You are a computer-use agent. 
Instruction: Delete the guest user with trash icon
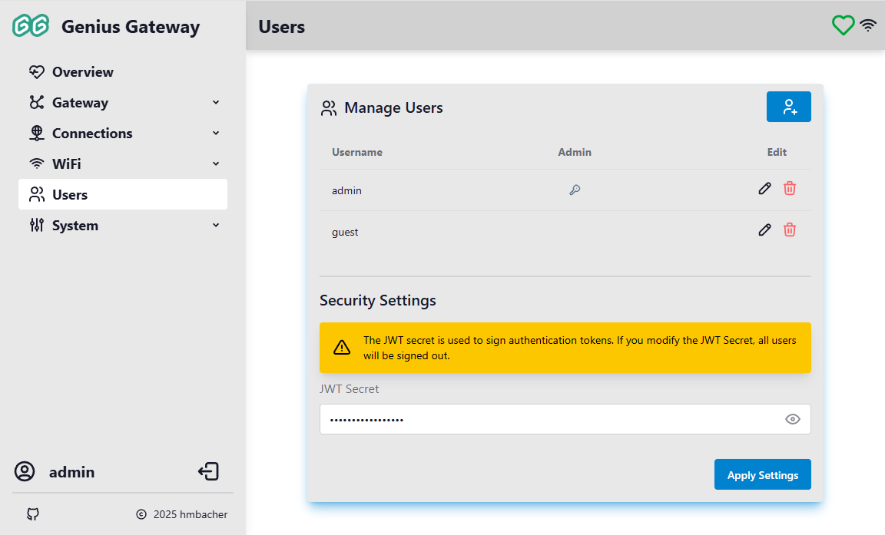(789, 230)
